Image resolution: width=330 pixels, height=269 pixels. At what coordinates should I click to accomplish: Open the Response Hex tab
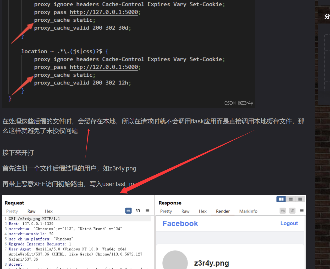203,211
